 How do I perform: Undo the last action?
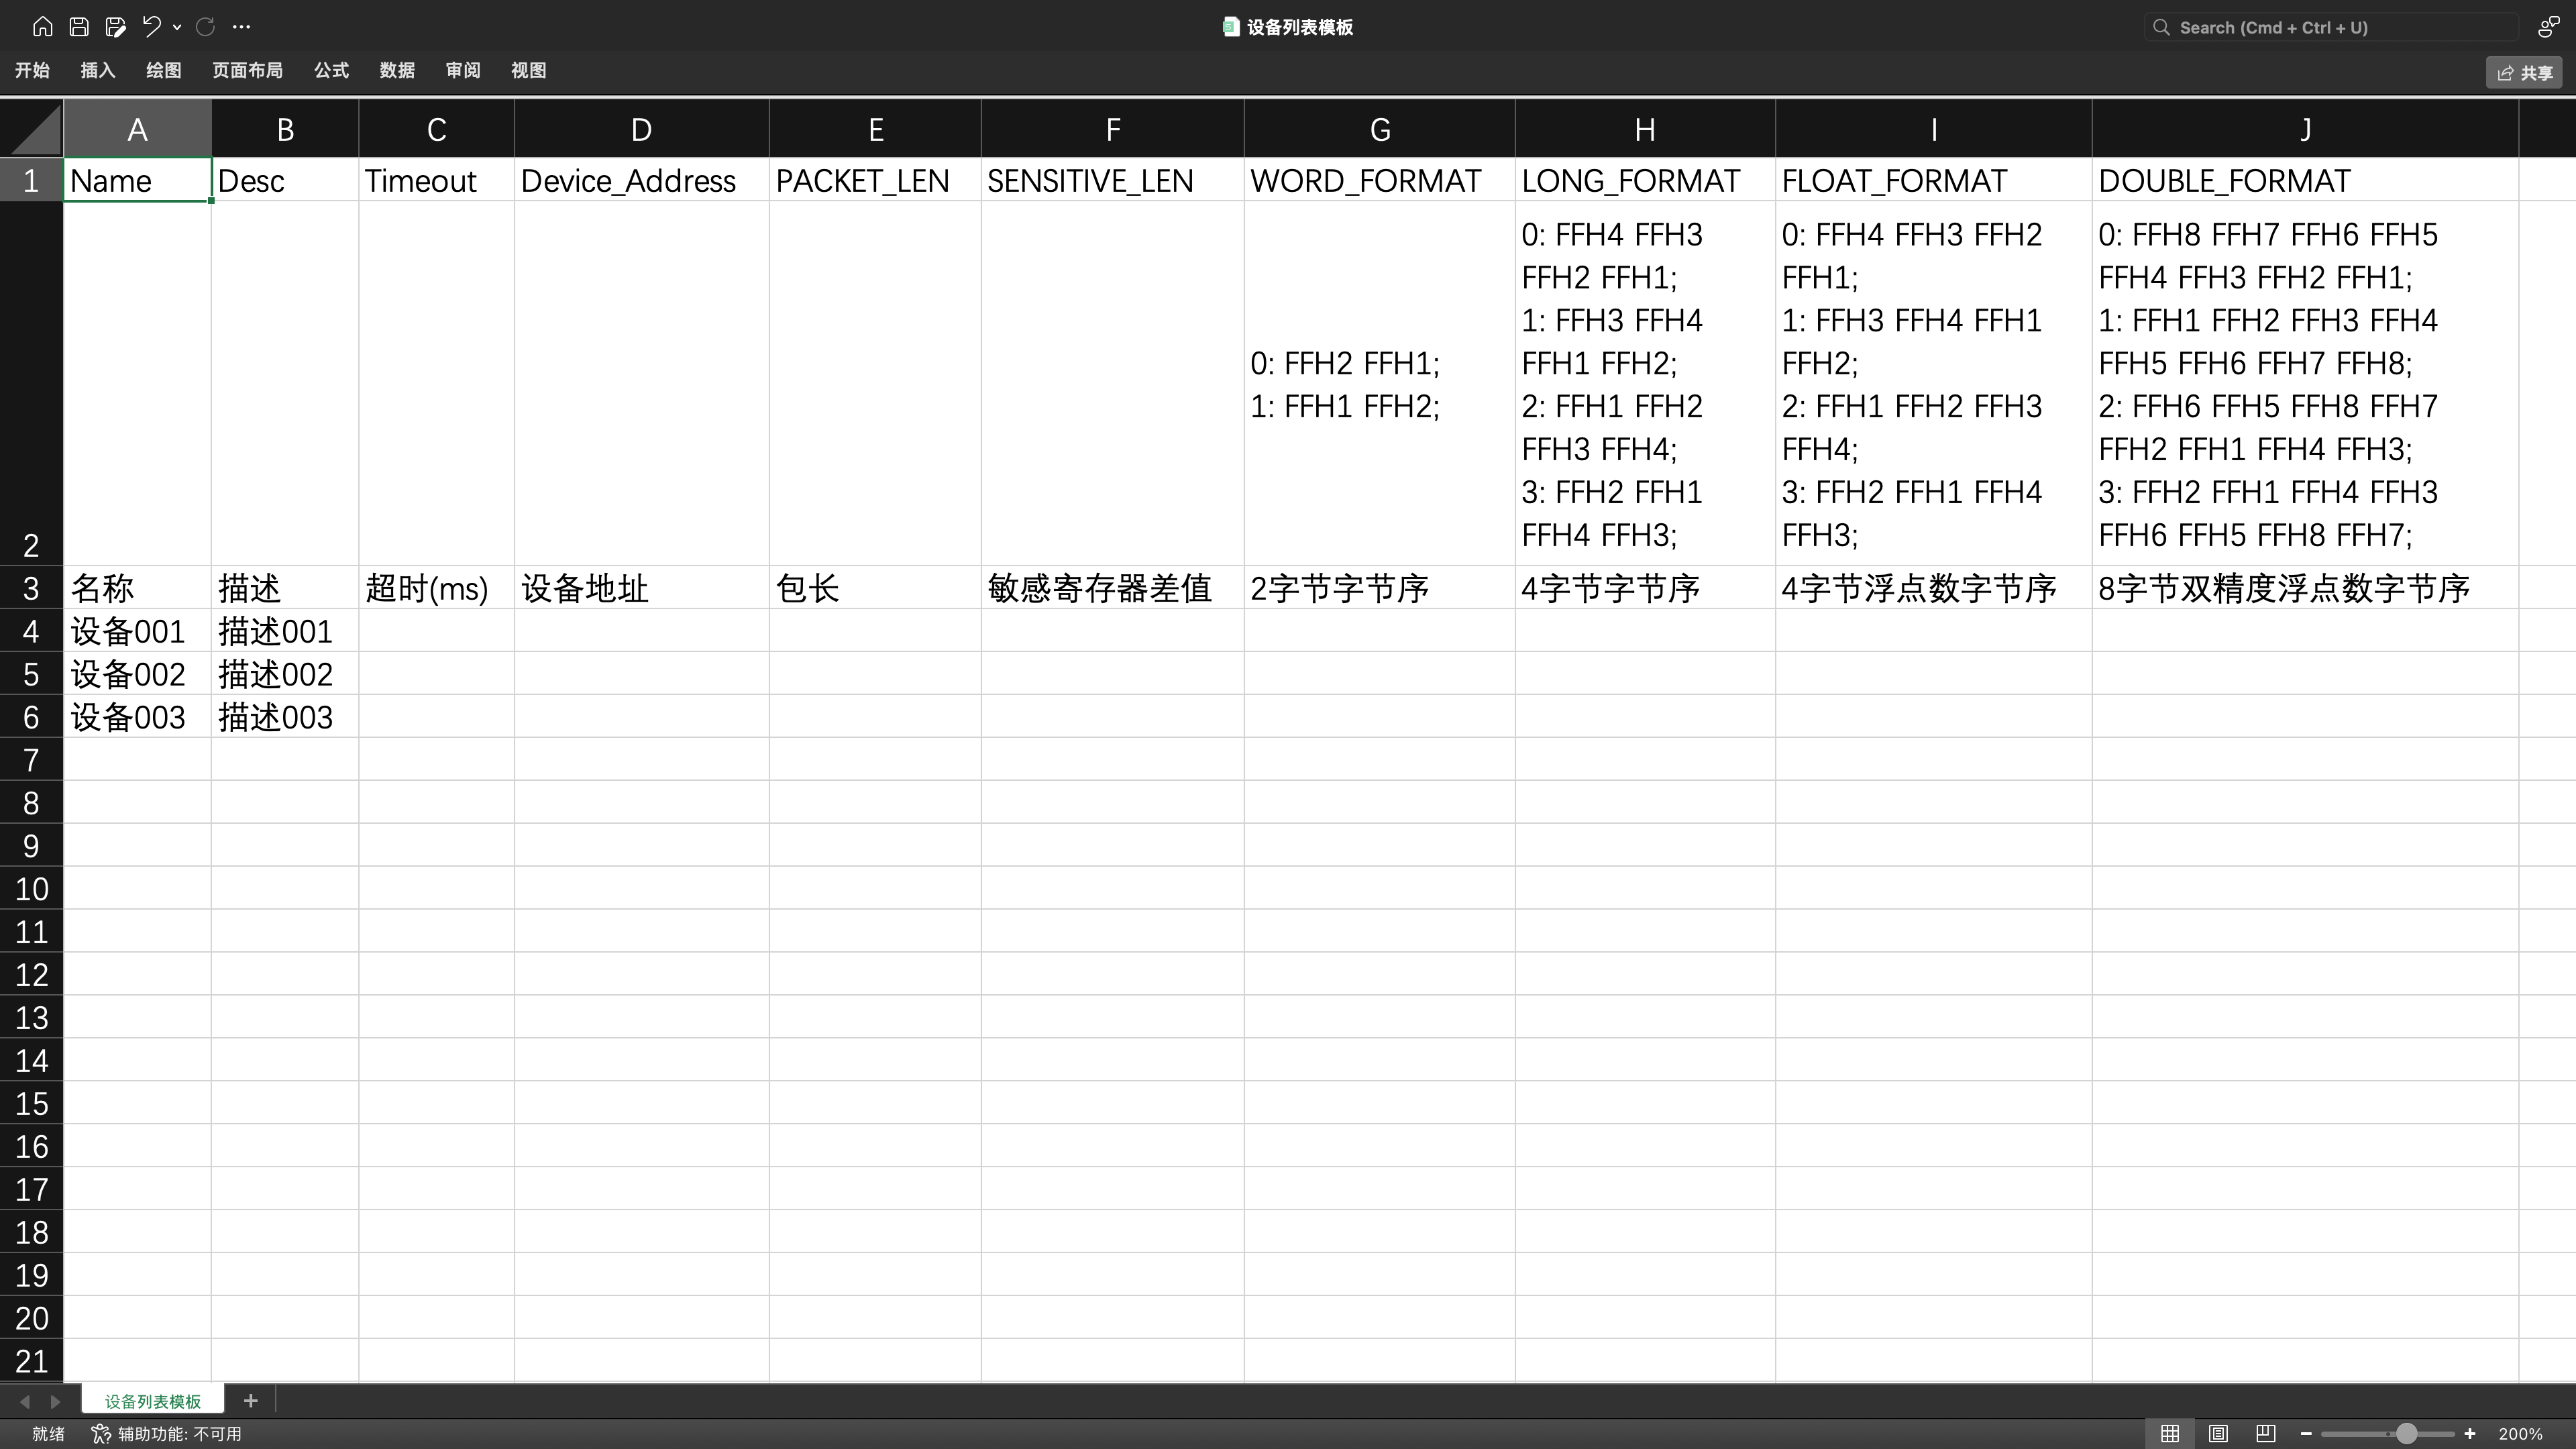click(152, 27)
